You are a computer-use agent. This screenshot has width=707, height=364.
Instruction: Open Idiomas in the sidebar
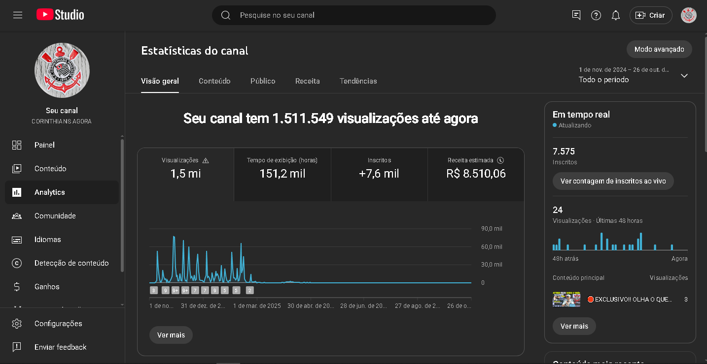[62, 240]
